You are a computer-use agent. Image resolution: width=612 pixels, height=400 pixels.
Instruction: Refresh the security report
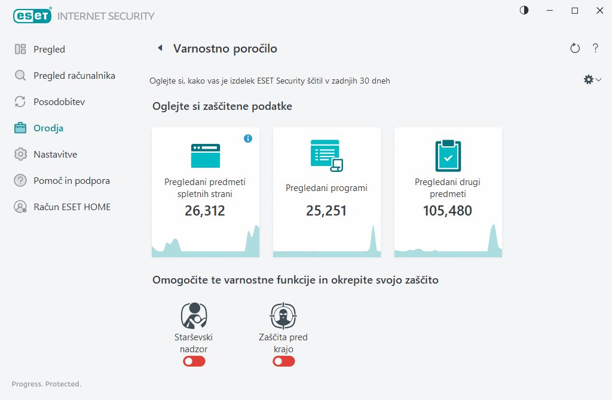point(575,48)
